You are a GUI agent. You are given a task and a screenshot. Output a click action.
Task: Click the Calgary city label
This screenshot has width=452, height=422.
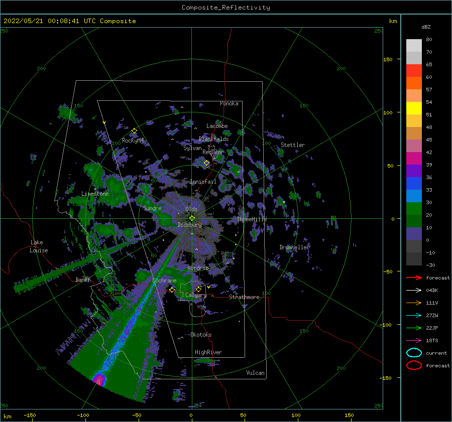(196, 295)
